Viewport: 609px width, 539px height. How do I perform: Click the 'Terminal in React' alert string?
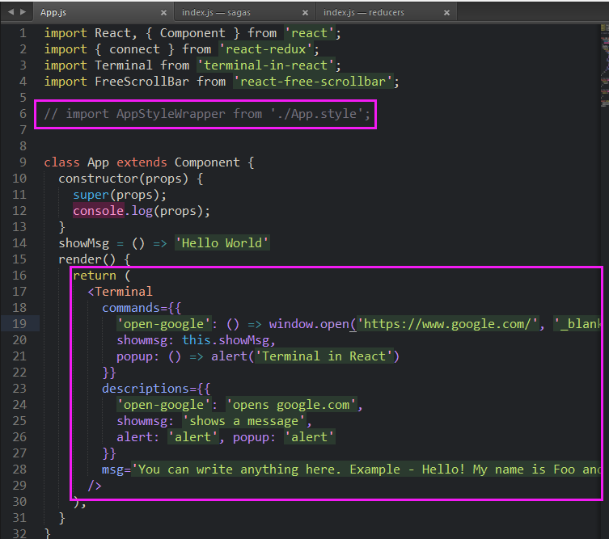coord(324,356)
